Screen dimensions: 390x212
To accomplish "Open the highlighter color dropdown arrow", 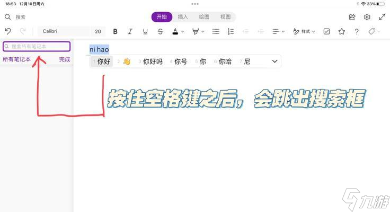I will [203, 32].
